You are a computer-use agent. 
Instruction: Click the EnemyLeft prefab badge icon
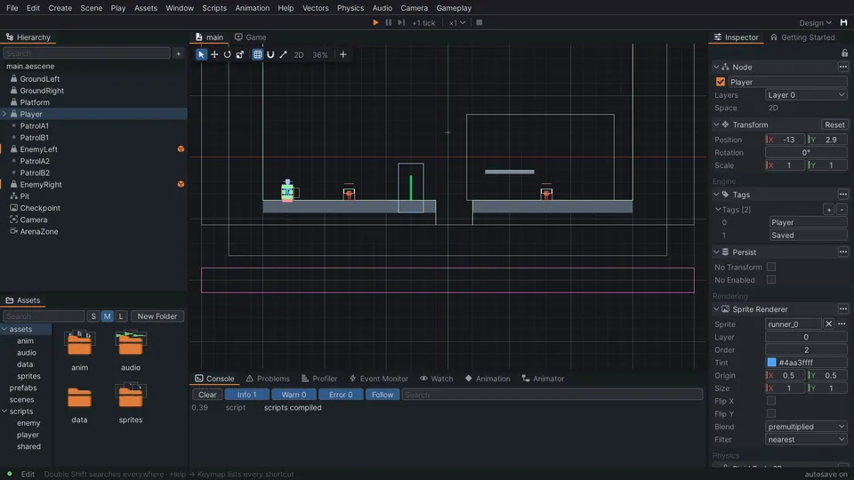[181, 149]
